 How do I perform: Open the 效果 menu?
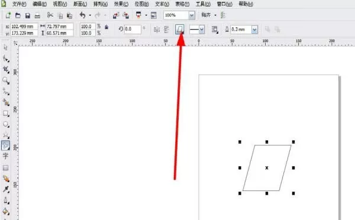pyautogui.click(x=121, y=4)
